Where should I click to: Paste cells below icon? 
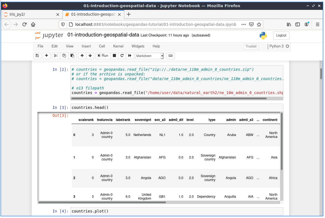tap(72, 56)
